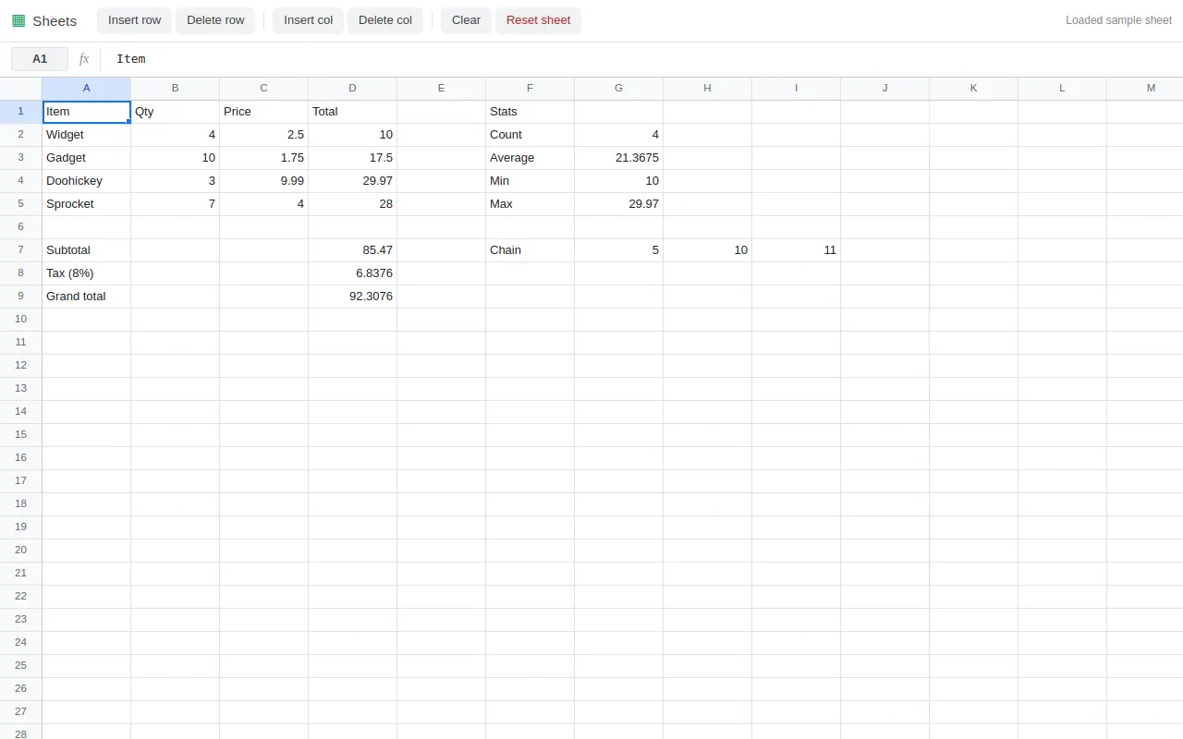
Task: Click the grand total value 92.3076
Action: coord(353,297)
